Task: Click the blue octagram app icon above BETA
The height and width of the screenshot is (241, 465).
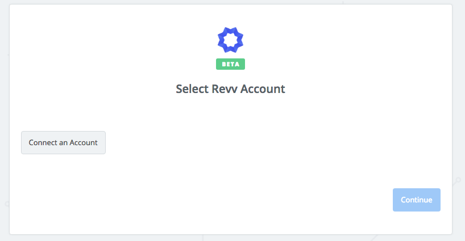Action: coord(230,40)
